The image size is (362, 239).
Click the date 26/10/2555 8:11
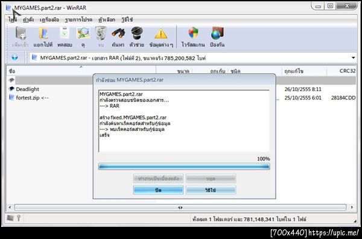point(303,89)
